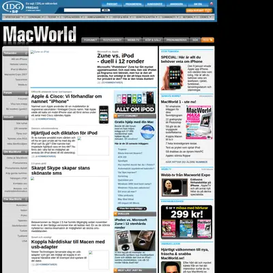Open the orange RSS feed button
The width and height of the screenshot is (273, 273).
[x=207, y=40]
